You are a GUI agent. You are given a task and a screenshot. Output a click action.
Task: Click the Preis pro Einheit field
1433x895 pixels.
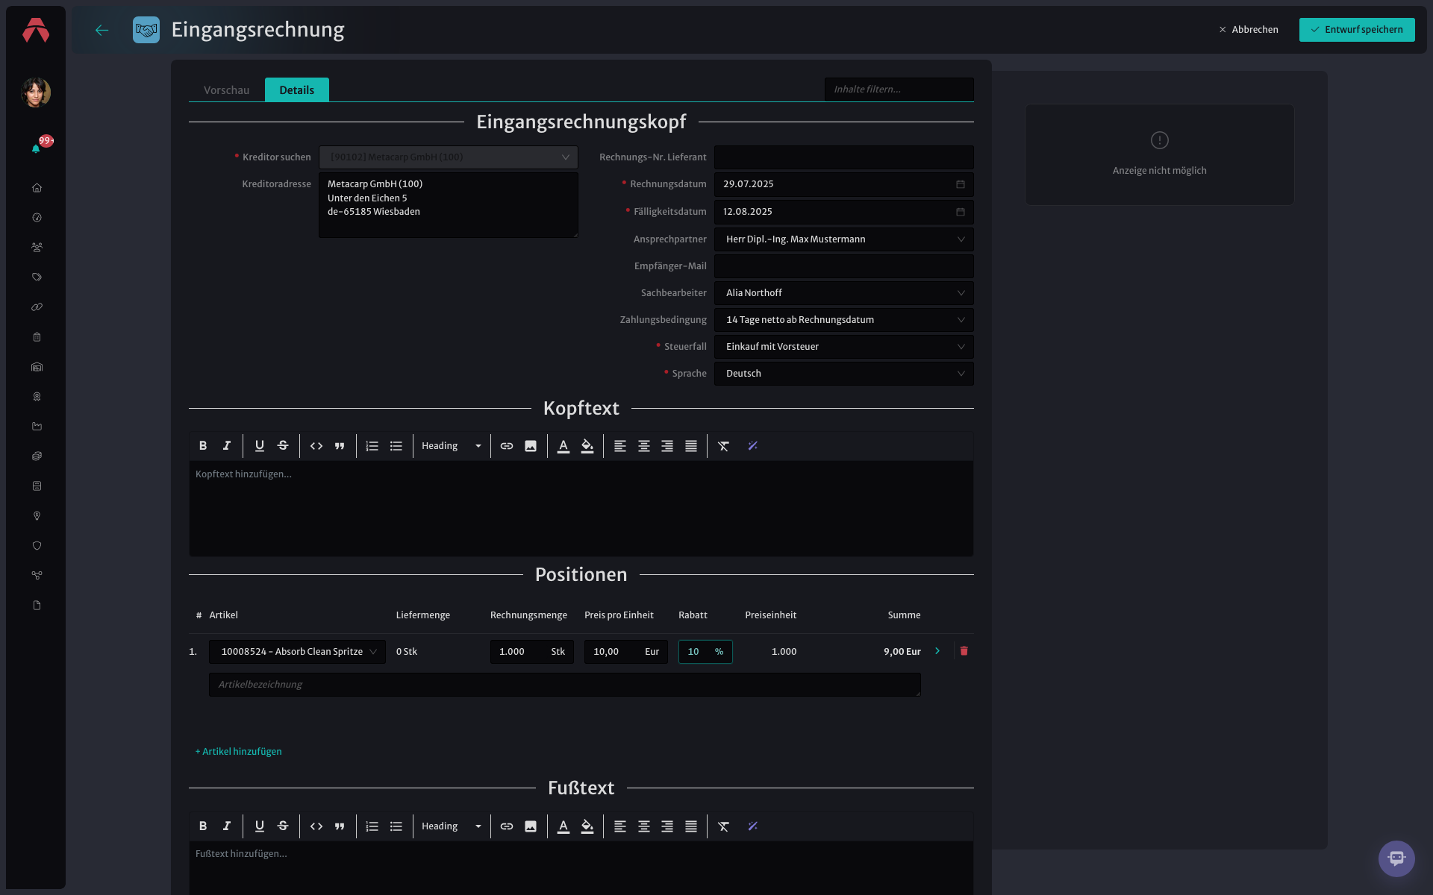click(626, 652)
